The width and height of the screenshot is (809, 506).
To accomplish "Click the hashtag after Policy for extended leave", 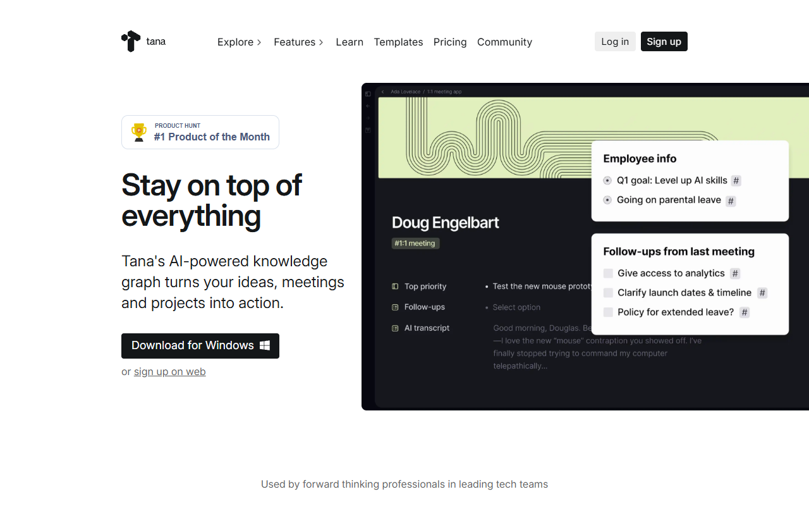I will pyautogui.click(x=745, y=312).
